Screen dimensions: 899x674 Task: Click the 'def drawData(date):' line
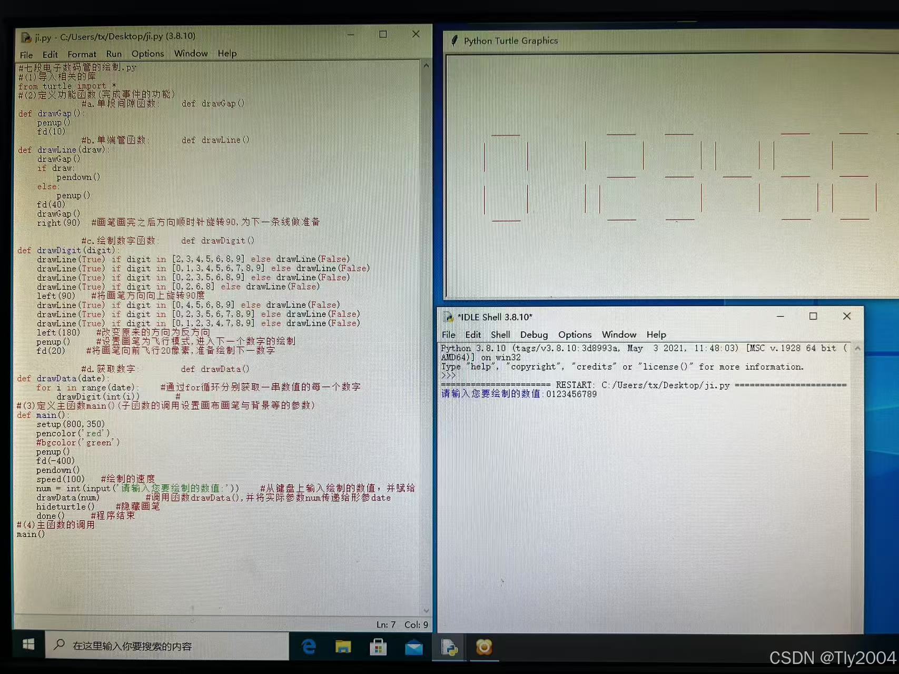coord(63,378)
